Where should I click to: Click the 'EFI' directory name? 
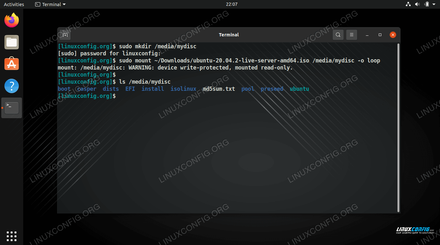(130, 89)
